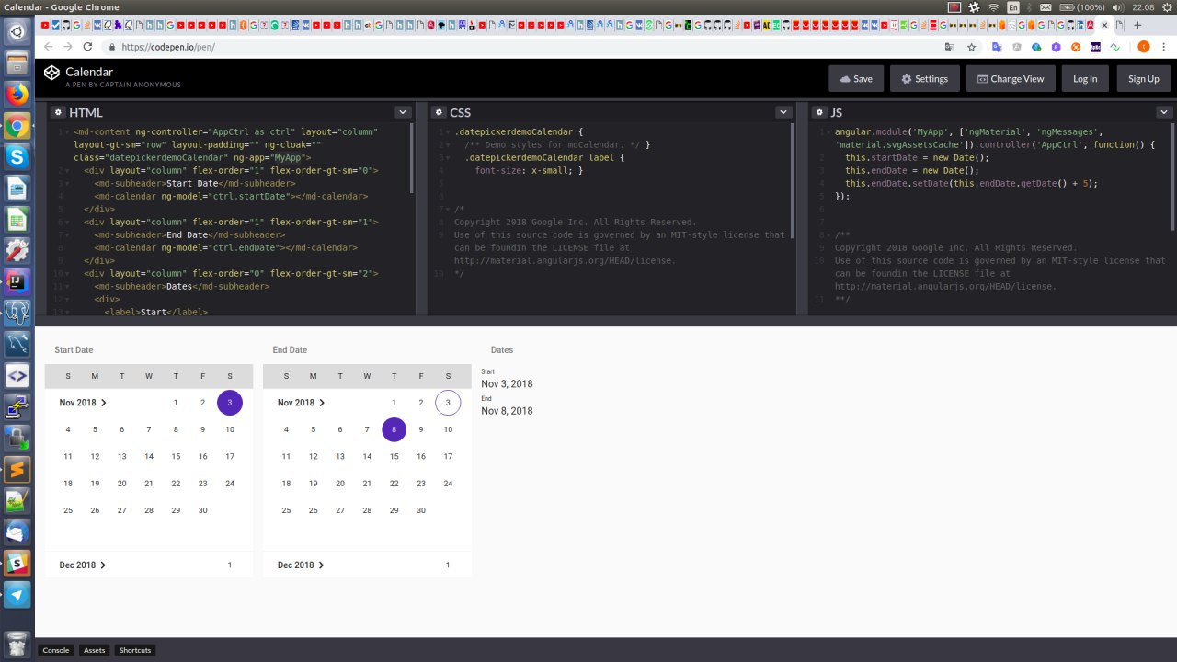Screen dimensions: 1177x662
Task: Click Log In button
Action: click(1085, 79)
